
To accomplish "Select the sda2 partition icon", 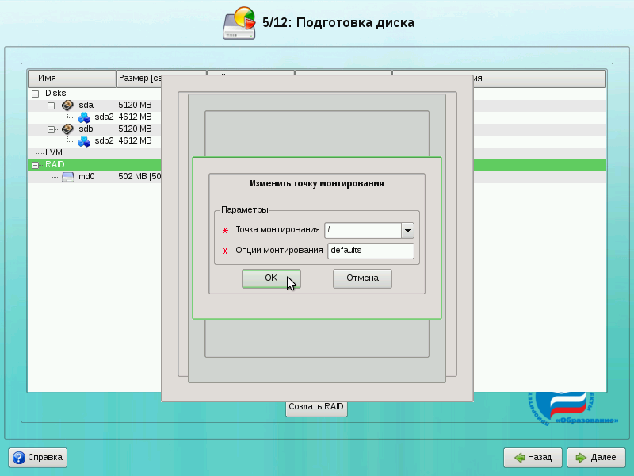I will coord(83,117).
